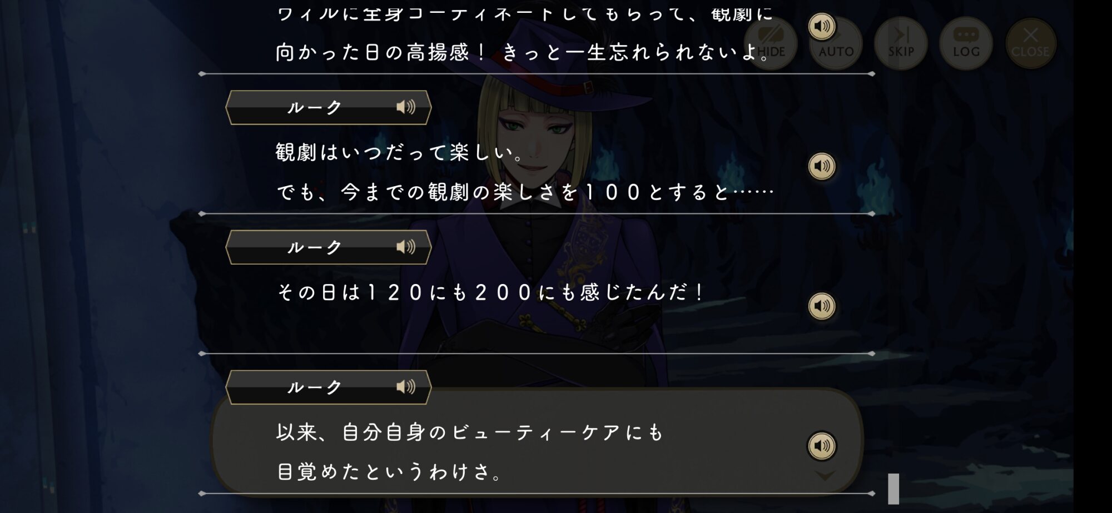This screenshot has height=513, width=1112.
Task: Open the LOG button
Action: [966, 43]
